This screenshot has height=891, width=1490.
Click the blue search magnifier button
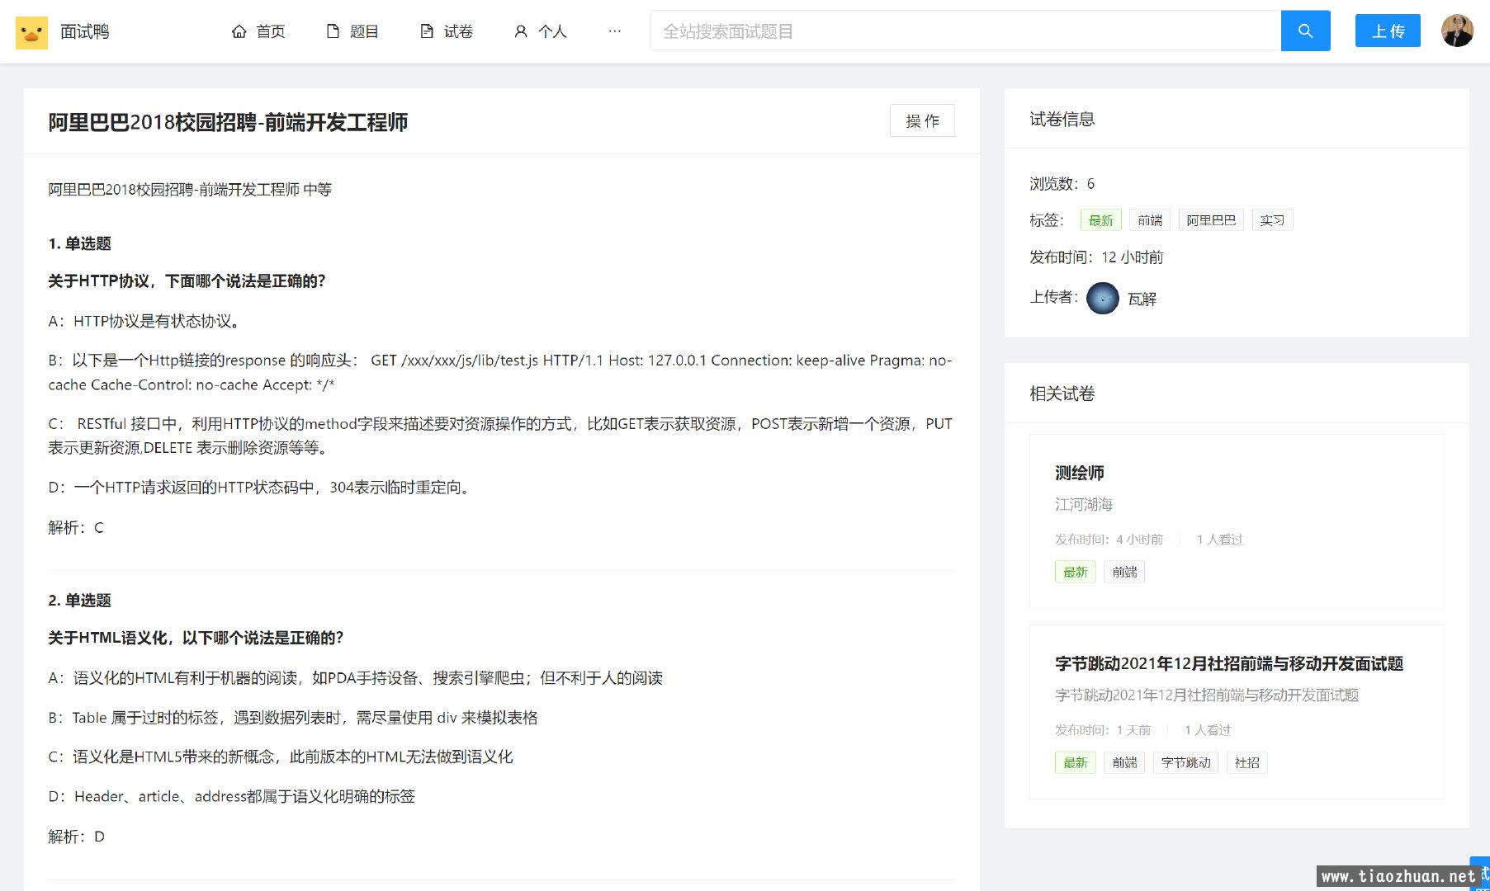(x=1305, y=31)
